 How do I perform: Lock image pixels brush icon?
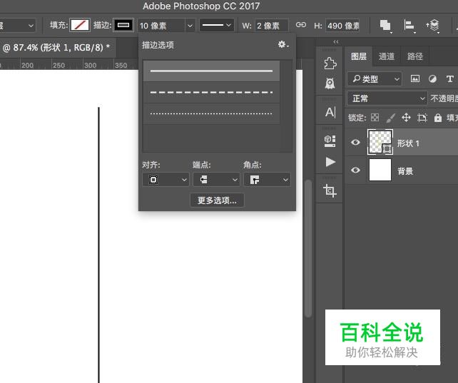tap(390, 118)
